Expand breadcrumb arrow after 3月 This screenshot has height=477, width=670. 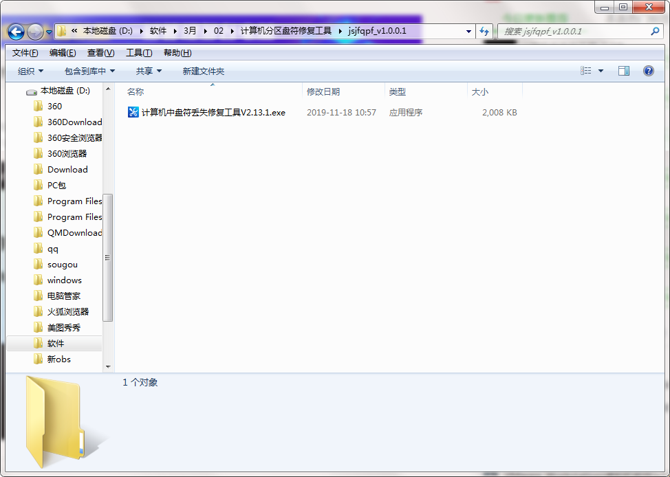click(206, 31)
